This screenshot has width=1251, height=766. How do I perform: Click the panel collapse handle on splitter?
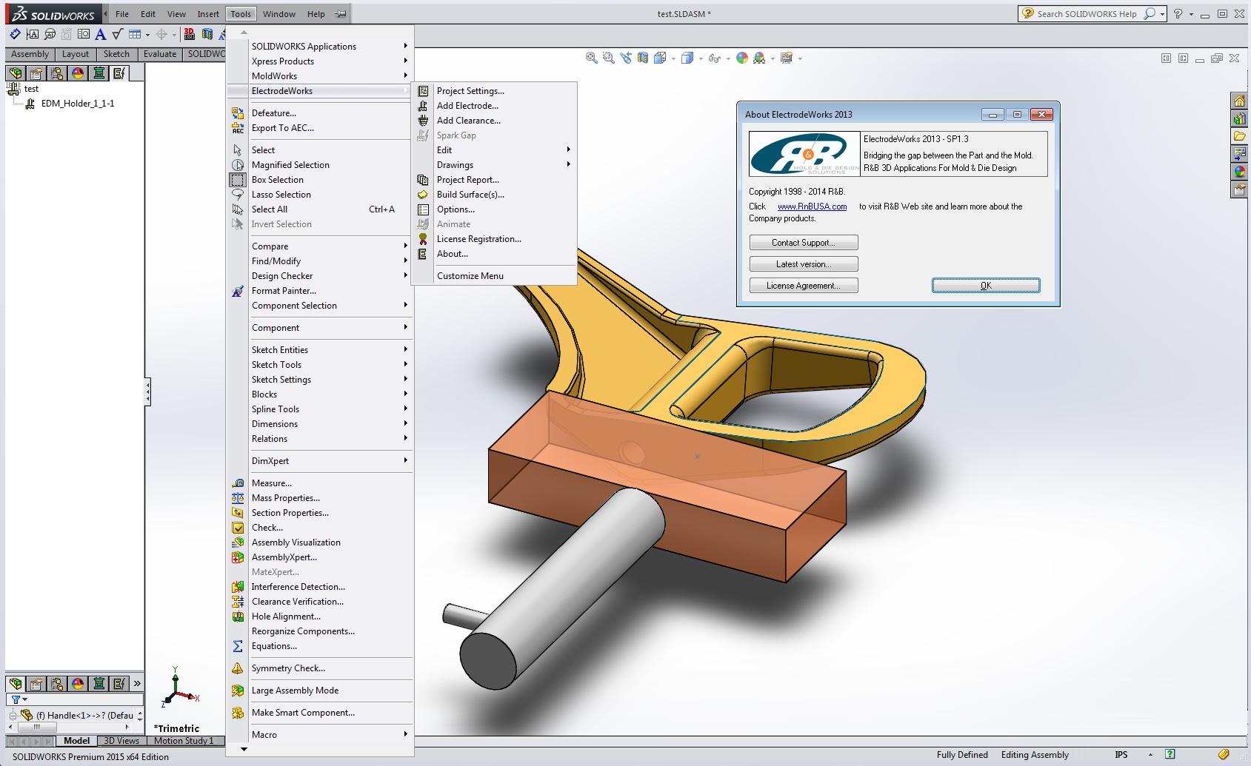tap(148, 392)
